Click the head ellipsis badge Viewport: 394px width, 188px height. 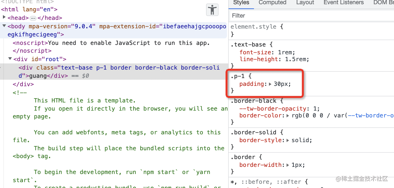point(33,18)
